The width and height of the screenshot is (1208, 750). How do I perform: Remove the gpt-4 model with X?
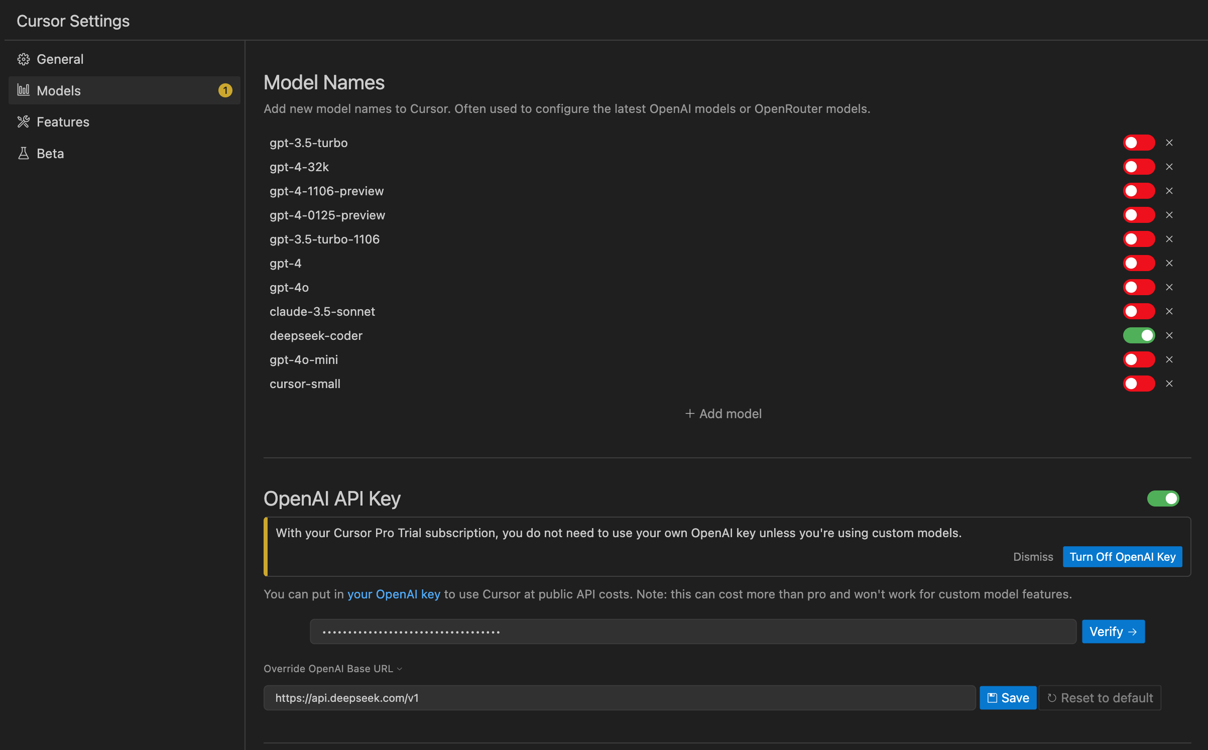click(1169, 263)
